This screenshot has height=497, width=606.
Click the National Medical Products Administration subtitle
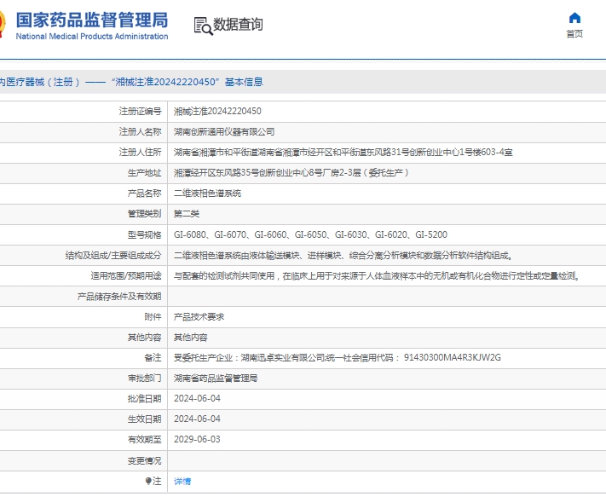(x=92, y=37)
